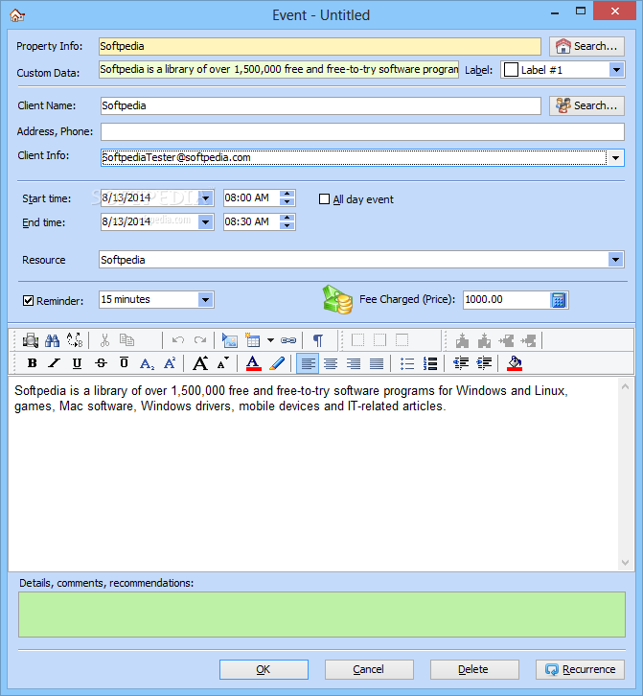Apply strikethrough formatting
Image resolution: width=643 pixels, height=696 pixels.
pyautogui.click(x=102, y=363)
